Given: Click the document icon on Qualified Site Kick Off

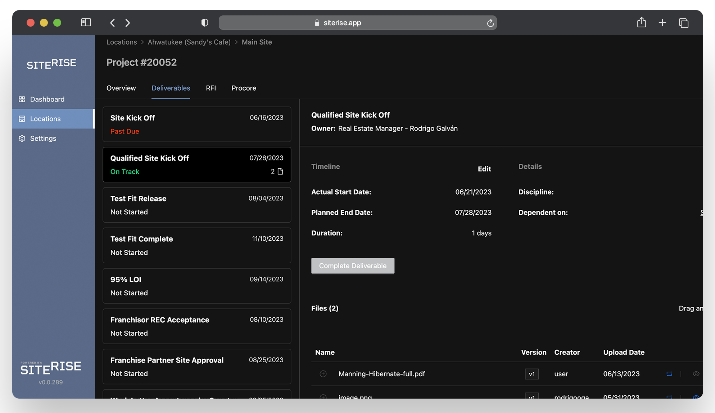Looking at the screenshot, I should [280, 172].
